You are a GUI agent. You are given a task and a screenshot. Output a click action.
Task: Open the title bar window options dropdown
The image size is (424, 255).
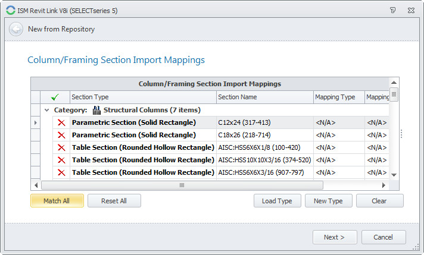point(393,10)
